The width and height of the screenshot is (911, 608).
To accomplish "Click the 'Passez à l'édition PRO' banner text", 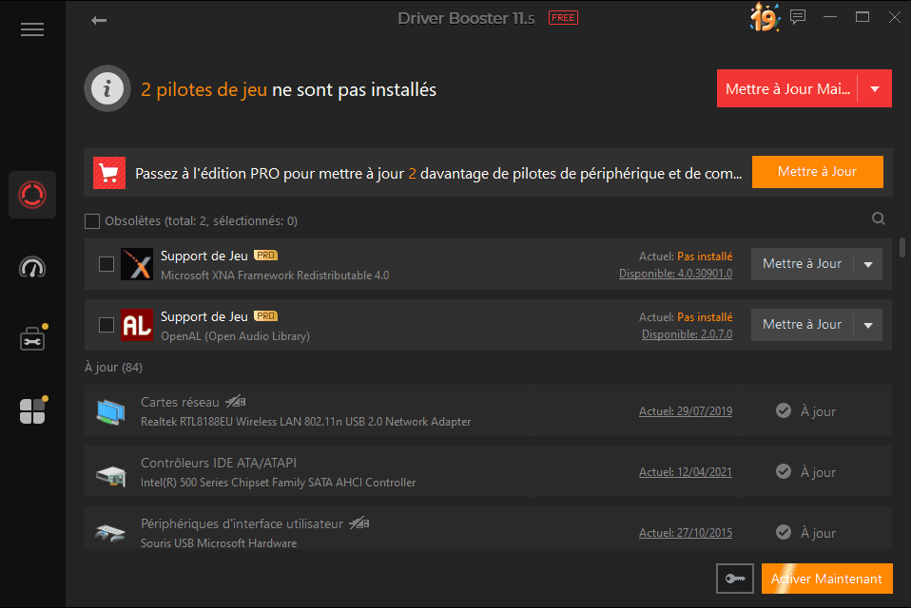I will click(x=438, y=174).
